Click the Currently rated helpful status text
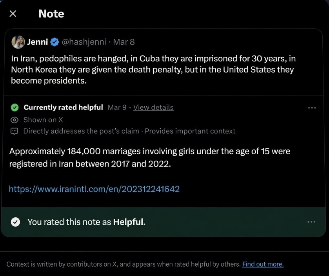Screen dimensions: 329x276 pyautogui.click(x=63, y=107)
